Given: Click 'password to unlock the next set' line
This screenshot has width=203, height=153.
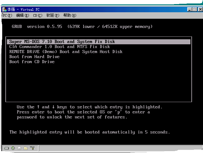Looking at the screenshot, I should tap(72, 117).
